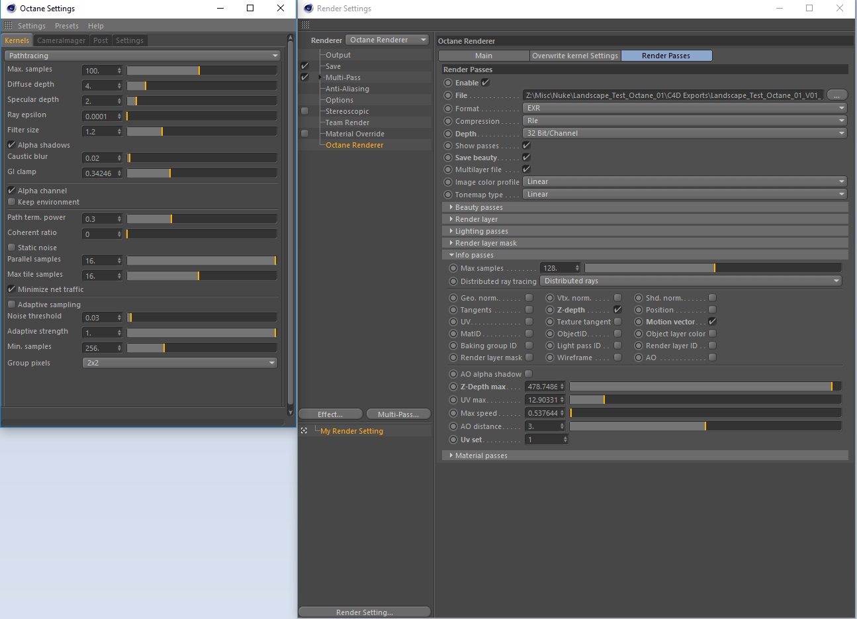
Task: Open the Group pixels 2x2 dropdown
Action: coord(180,363)
